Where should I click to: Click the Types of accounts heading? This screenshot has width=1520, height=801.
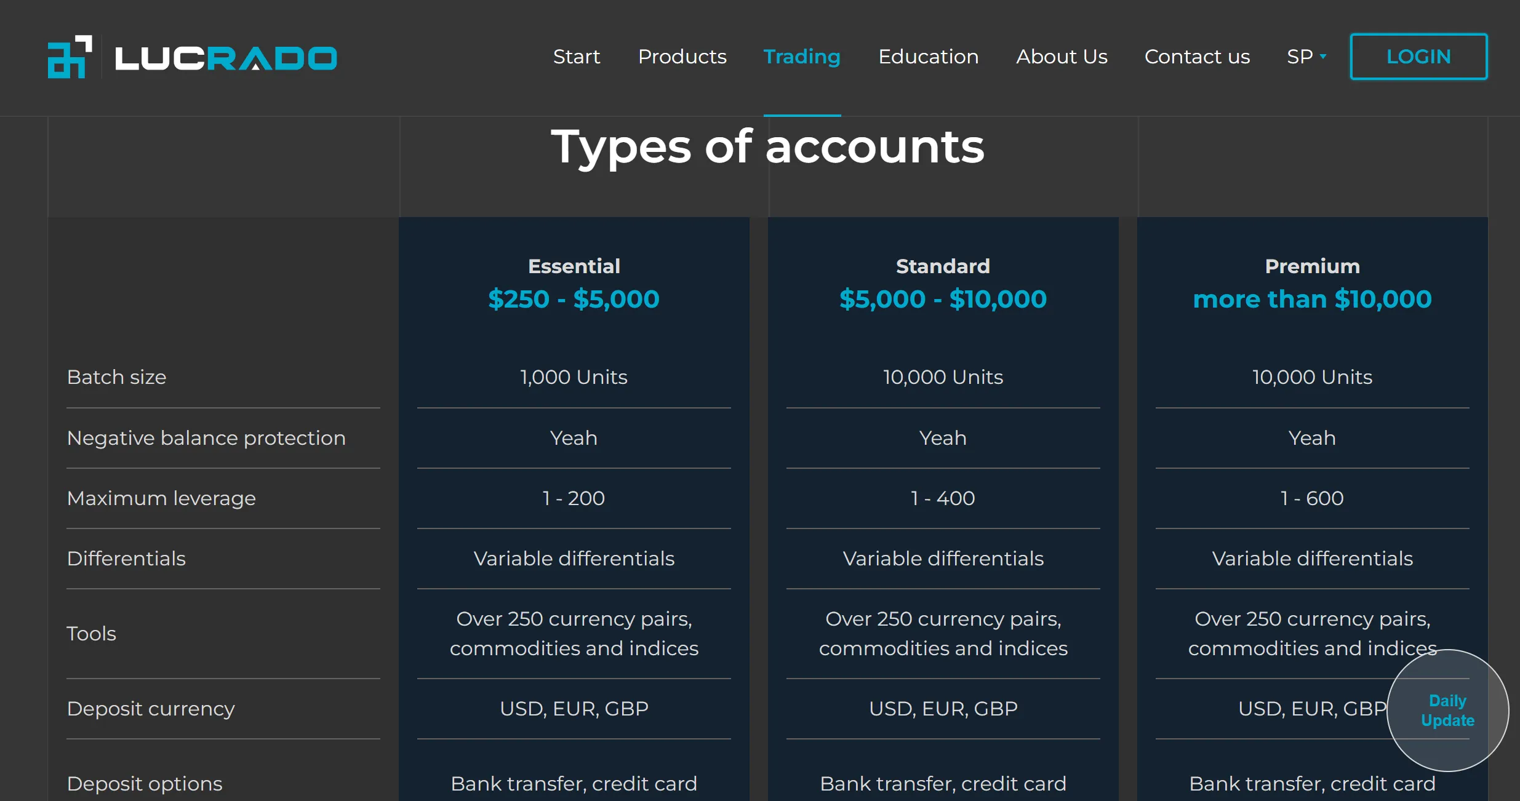pos(767,148)
